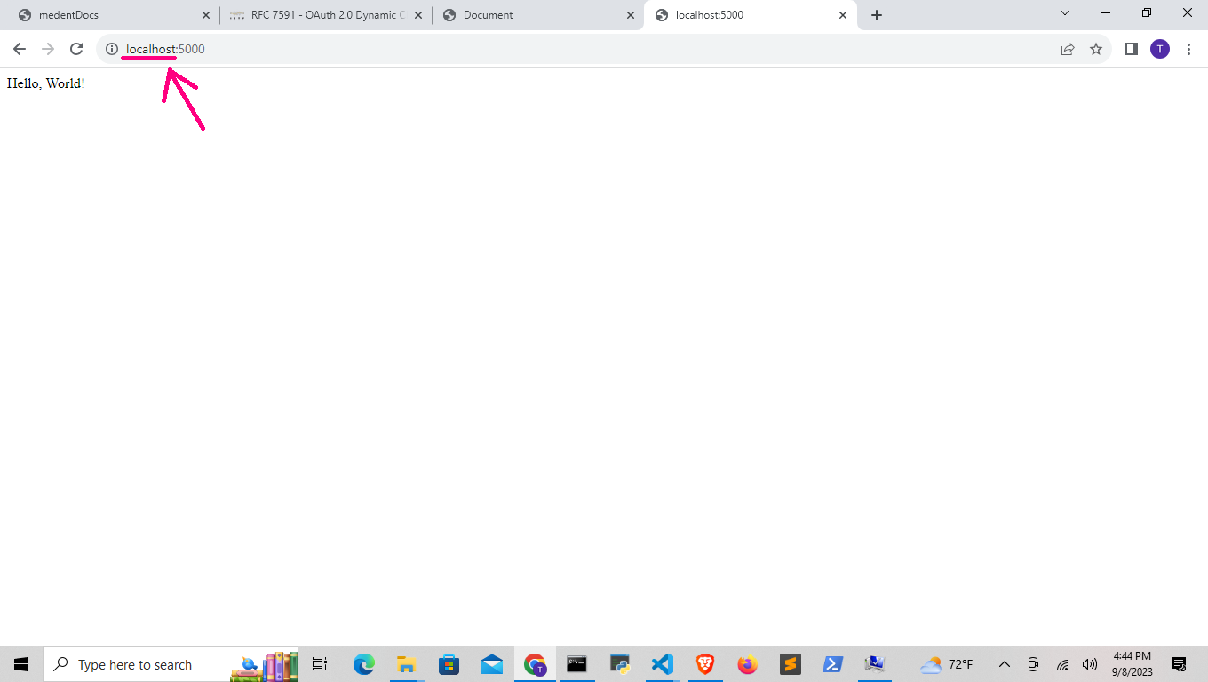Open Task View on taskbar
Viewport: 1208px width, 682px height.
tap(320, 664)
